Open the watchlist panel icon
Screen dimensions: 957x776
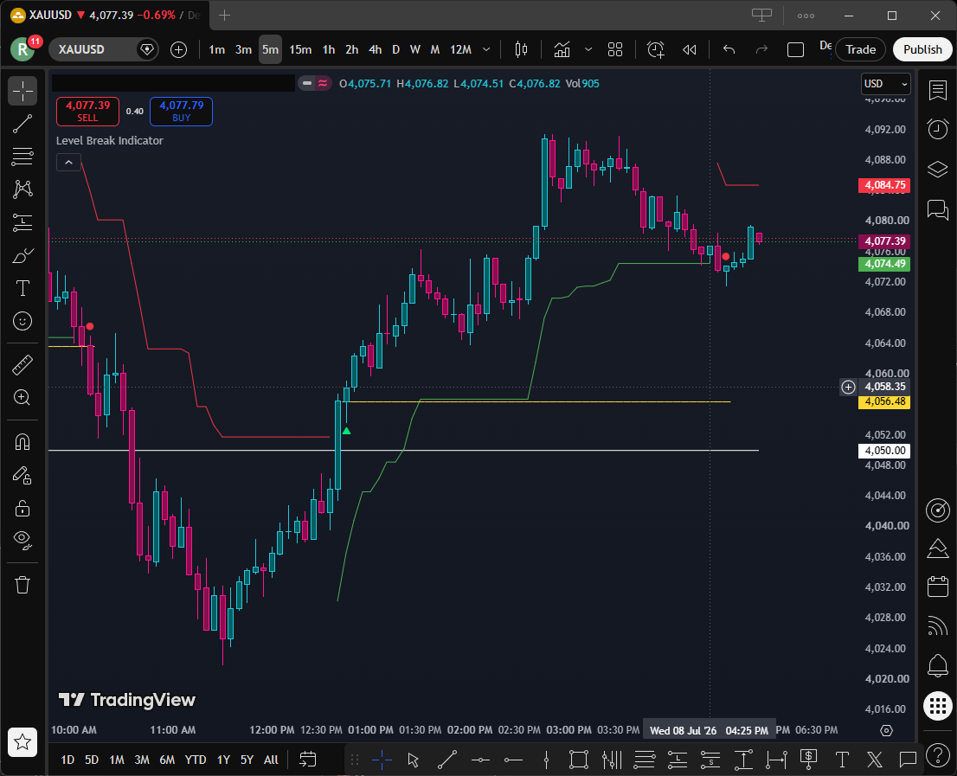(x=937, y=90)
